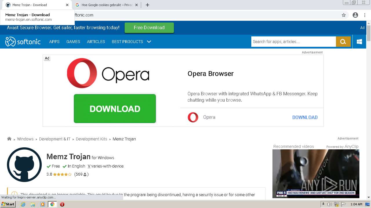The image size is (371, 208).
Task: Open the Chrome three-dot menu
Action: pyautogui.click(x=365, y=15)
